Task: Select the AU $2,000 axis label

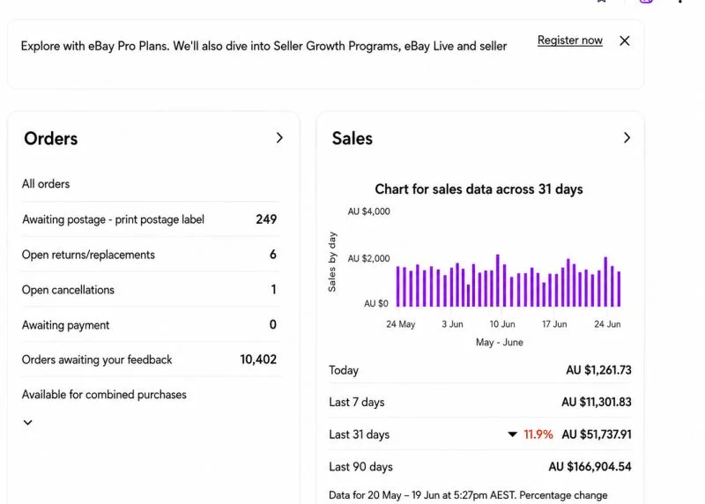Action: pos(368,258)
